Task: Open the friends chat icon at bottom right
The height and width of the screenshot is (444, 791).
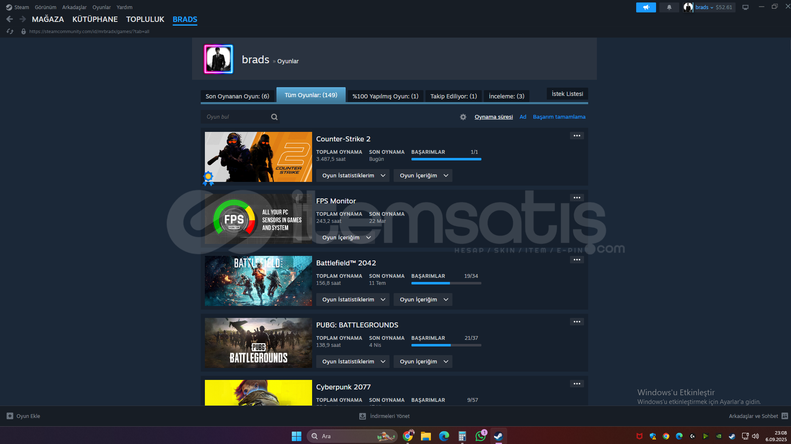Action: (785, 416)
